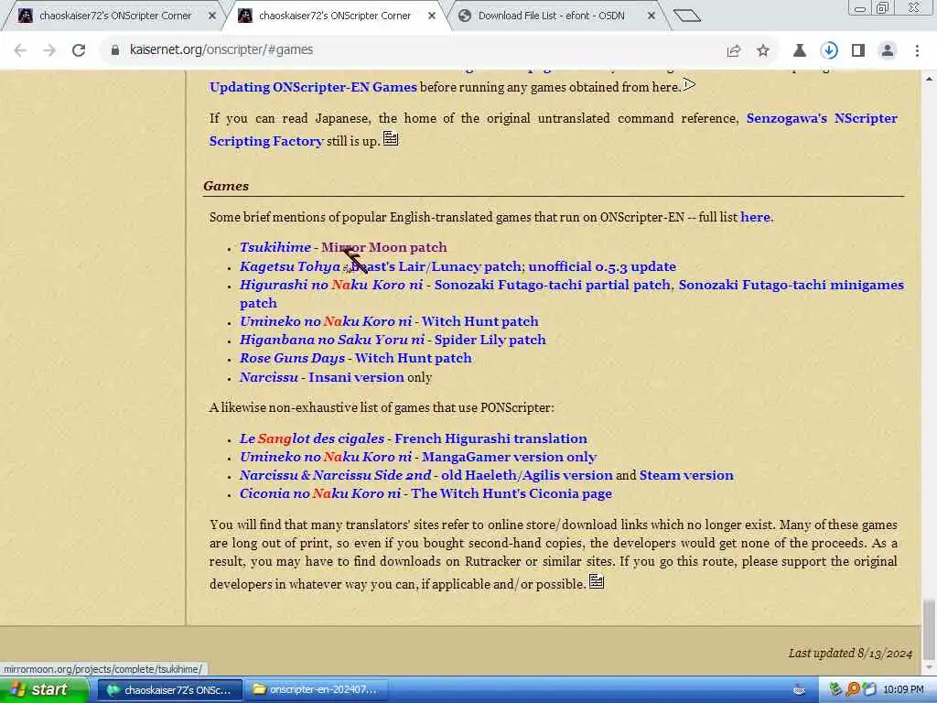Click the orange magnifier tray icon
This screenshot has width=937, height=703.
coord(853,690)
